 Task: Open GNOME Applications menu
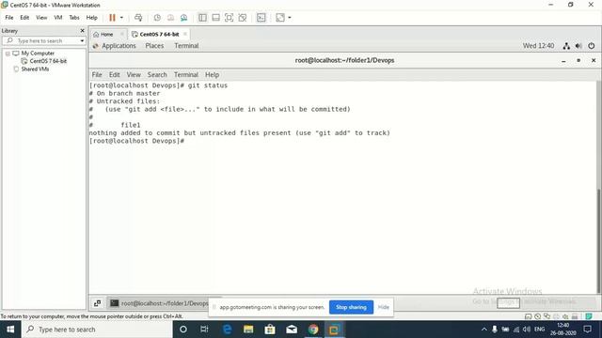point(119,46)
